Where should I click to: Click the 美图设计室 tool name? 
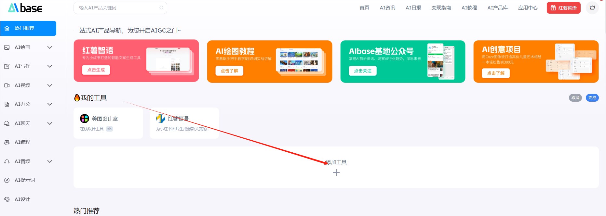coord(105,119)
